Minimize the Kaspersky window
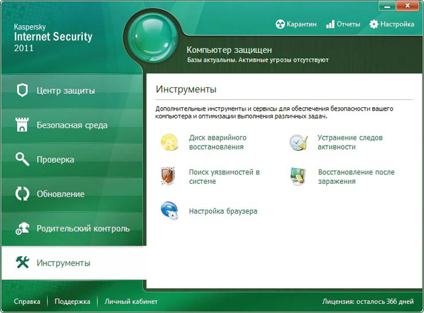This screenshot has height=313, width=424. tap(387, 6)
